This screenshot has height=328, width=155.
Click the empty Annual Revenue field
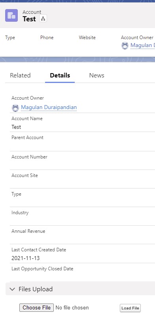[82, 239]
